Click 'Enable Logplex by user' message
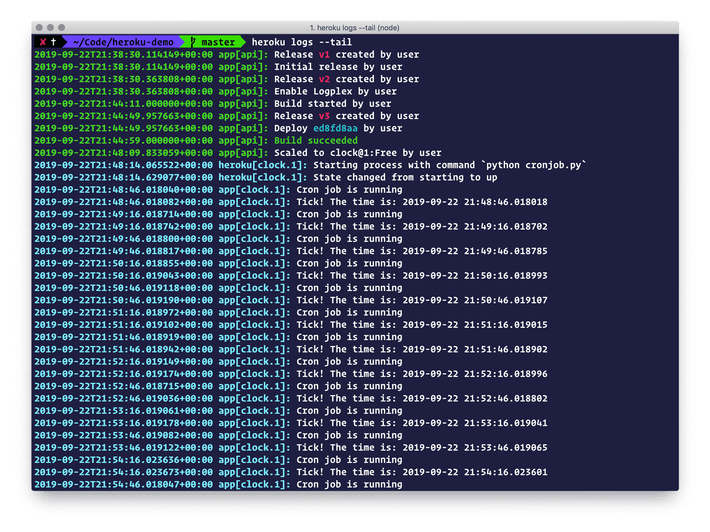This screenshot has width=710, height=532. click(335, 91)
